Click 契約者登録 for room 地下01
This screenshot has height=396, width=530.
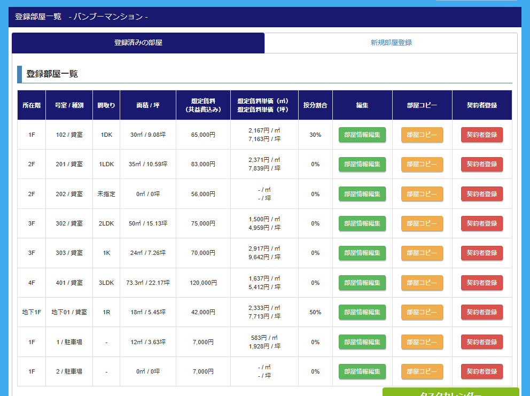pos(482,312)
